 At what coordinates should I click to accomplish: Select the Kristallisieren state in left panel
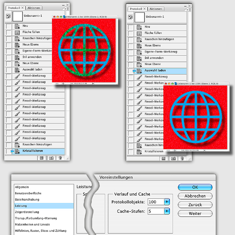coord(38,151)
